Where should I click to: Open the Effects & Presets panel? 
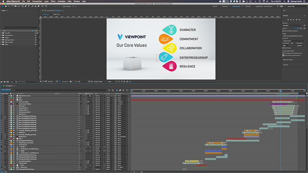pyautogui.click(x=288, y=60)
